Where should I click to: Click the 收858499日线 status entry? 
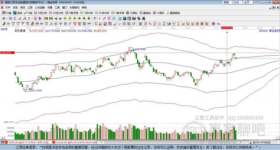click(260, 142)
